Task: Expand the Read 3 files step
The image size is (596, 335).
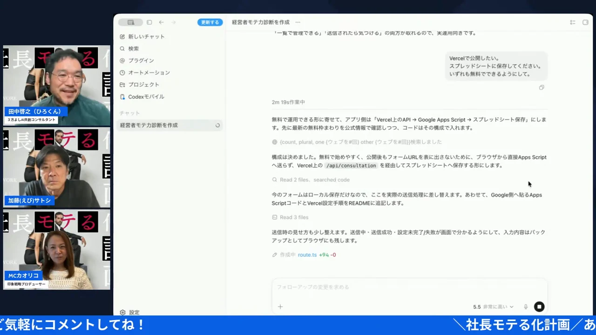Action: click(x=294, y=217)
